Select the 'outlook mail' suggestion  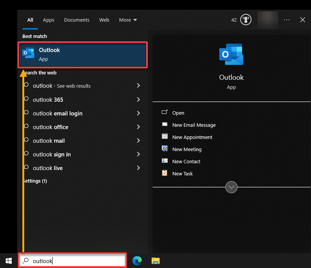tap(49, 141)
